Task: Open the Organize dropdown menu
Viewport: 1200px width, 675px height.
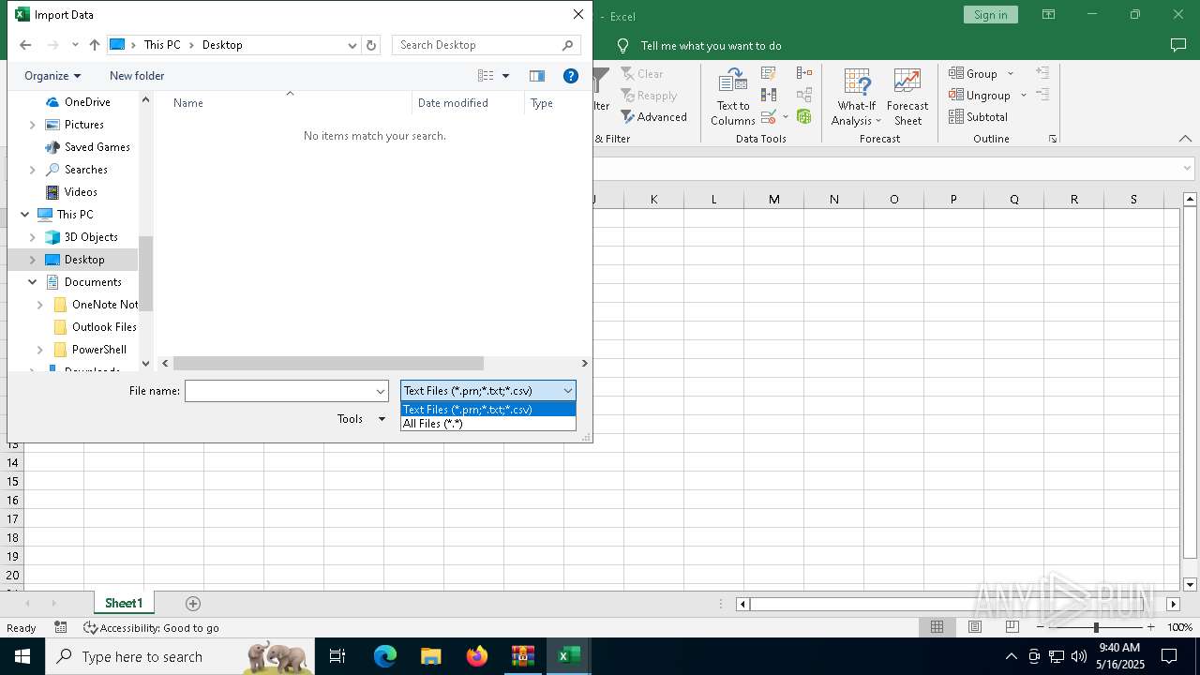Action: click(x=52, y=76)
